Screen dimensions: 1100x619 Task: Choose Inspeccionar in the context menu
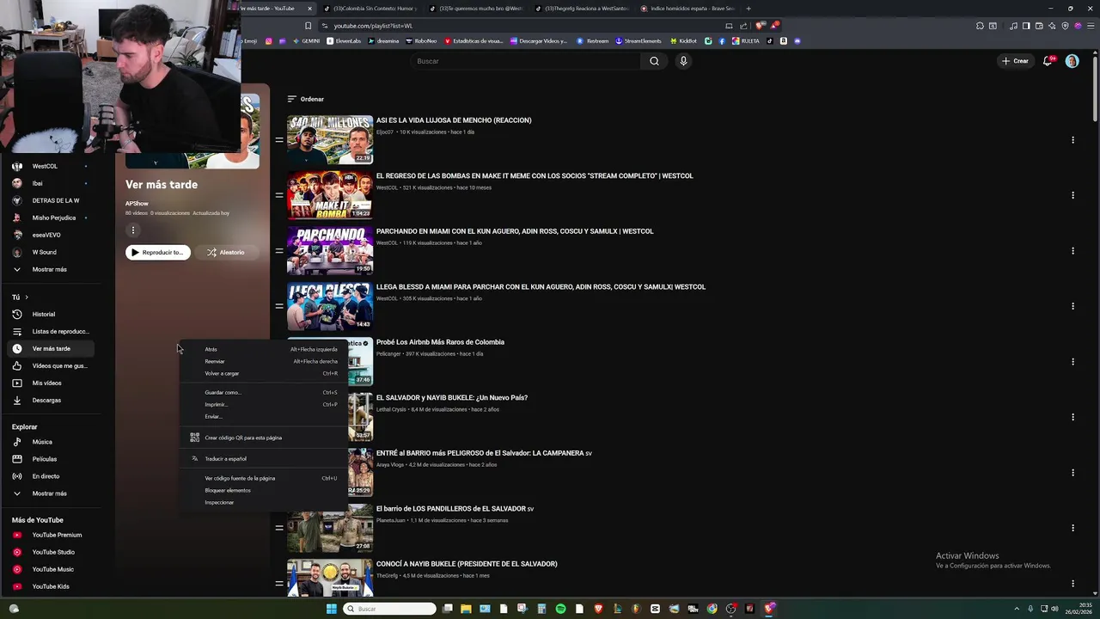(x=265, y=502)
